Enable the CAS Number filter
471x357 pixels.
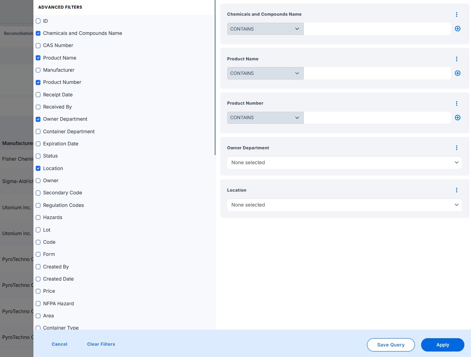38,45
